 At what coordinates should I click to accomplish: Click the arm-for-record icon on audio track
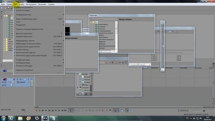click(x=14, y=79)
